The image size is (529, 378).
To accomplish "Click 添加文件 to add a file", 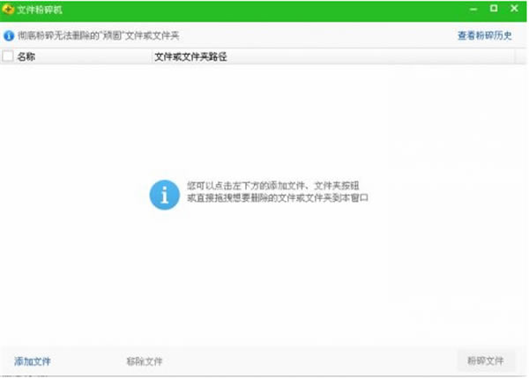I will pyautogui.click(x=33, y=361).
